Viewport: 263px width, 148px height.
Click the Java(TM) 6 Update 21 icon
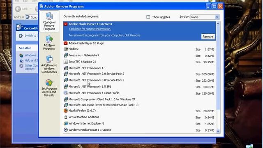point(66,62)
